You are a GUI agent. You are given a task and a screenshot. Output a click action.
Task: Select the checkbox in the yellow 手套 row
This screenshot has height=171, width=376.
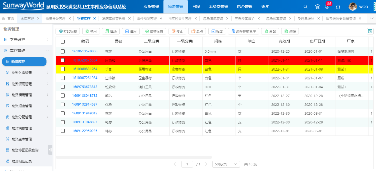63,69
